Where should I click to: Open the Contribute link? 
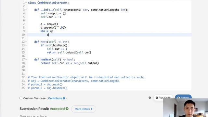55,98
